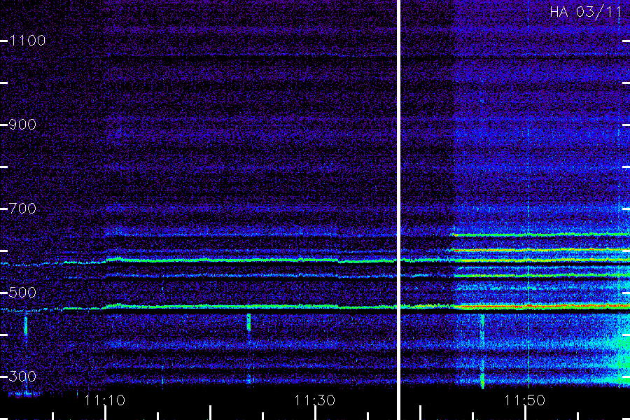Click the 11:10 time axis label
The image size is (630, 420).
[x=105, y=400]
